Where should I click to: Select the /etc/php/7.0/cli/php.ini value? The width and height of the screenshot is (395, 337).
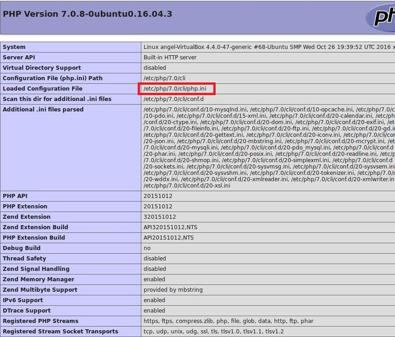(175, 89)
